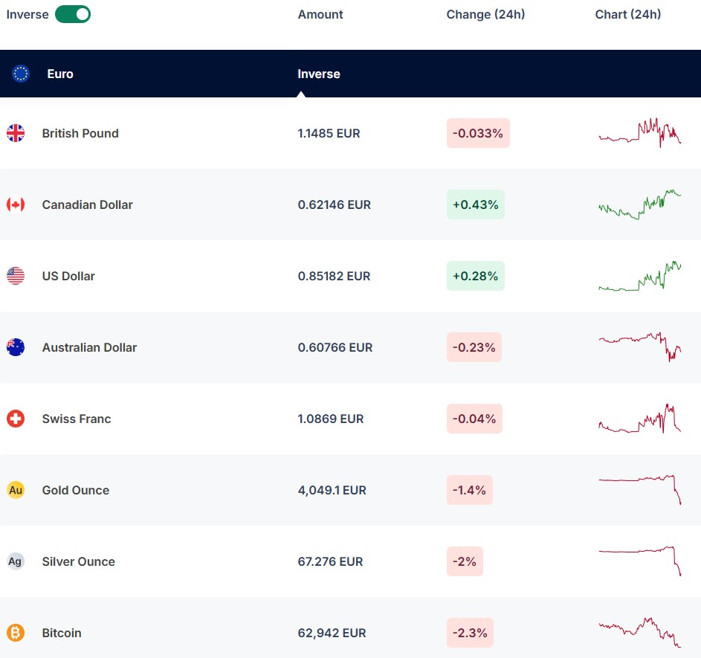Click the US Dollar flag icon
This screenshot has width=701, height=658.
[x=16, y=276]
